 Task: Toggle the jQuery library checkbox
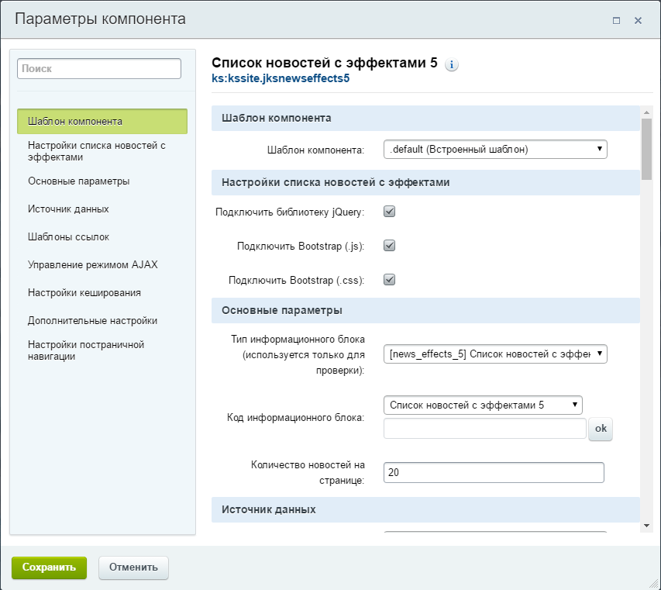[389, 212]
